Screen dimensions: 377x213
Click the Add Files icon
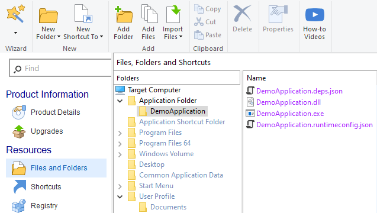[149, 14]
